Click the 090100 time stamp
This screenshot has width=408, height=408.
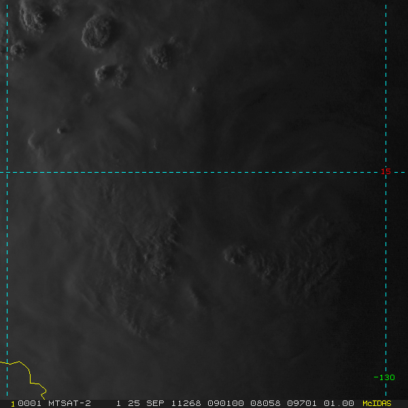(226, 403)
